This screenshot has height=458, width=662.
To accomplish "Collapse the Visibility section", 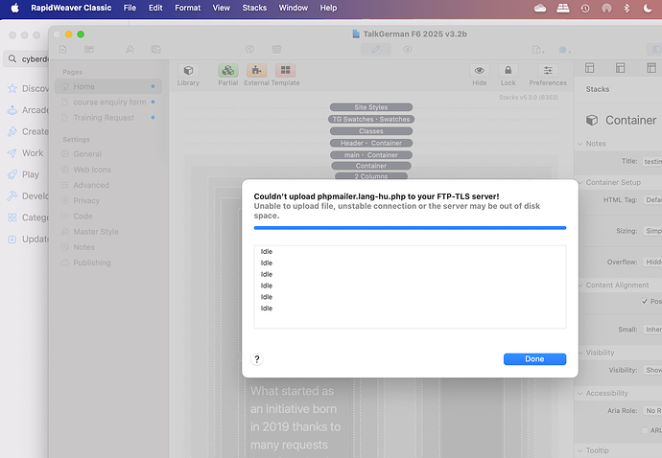I will (580, 353).
